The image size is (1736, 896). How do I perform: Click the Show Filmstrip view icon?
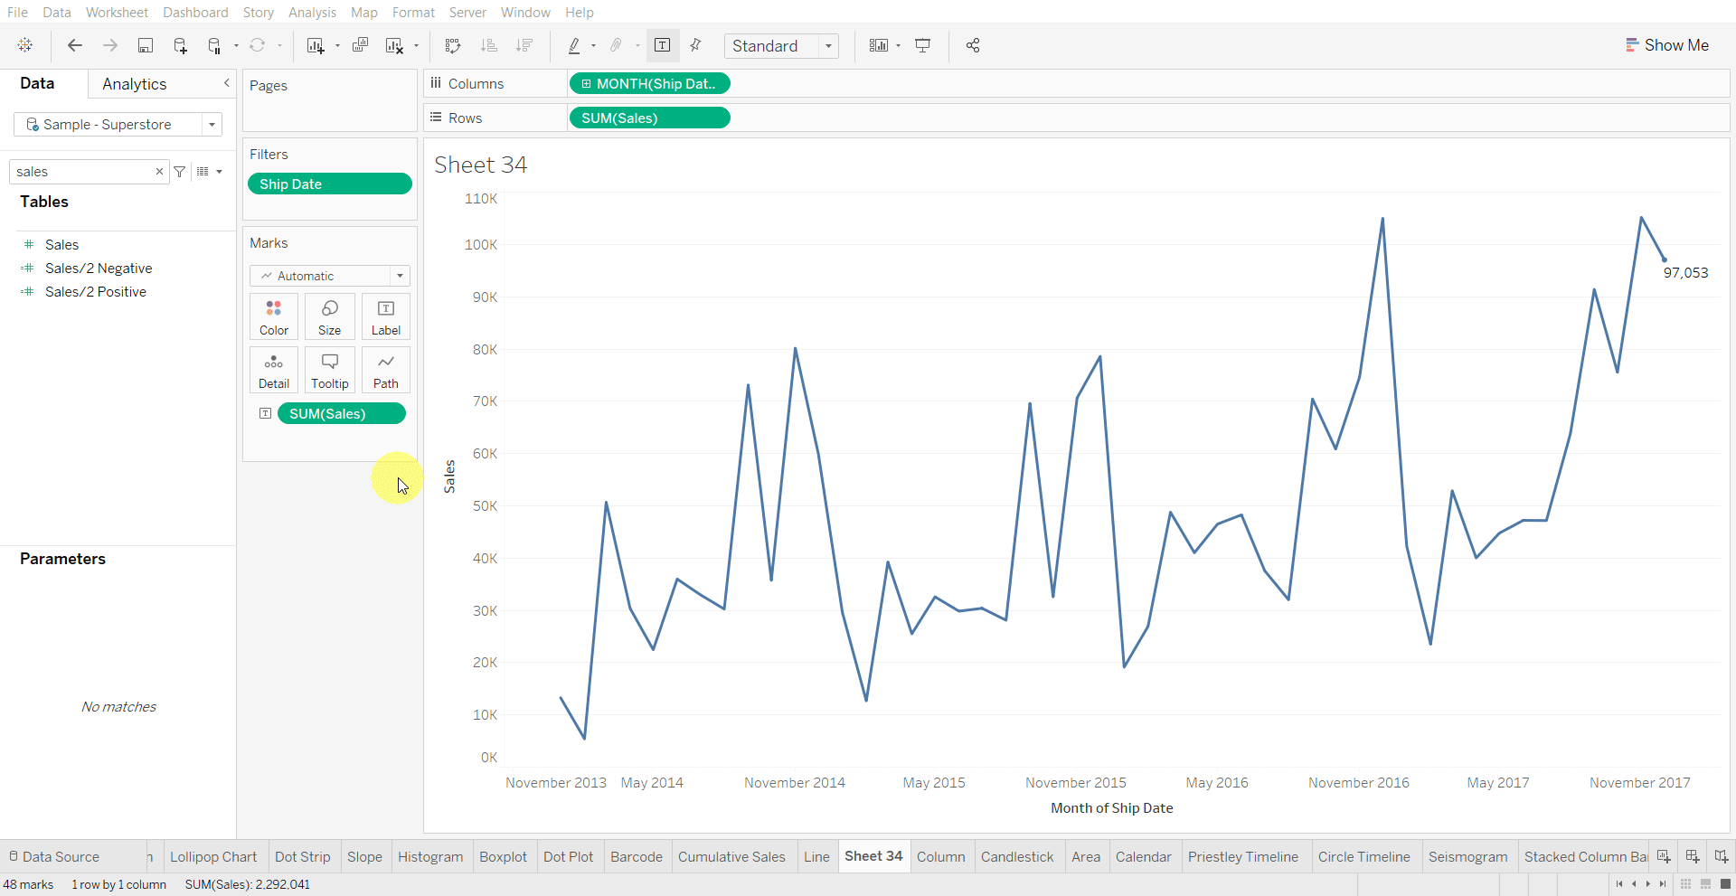[x=1705, y=884]
